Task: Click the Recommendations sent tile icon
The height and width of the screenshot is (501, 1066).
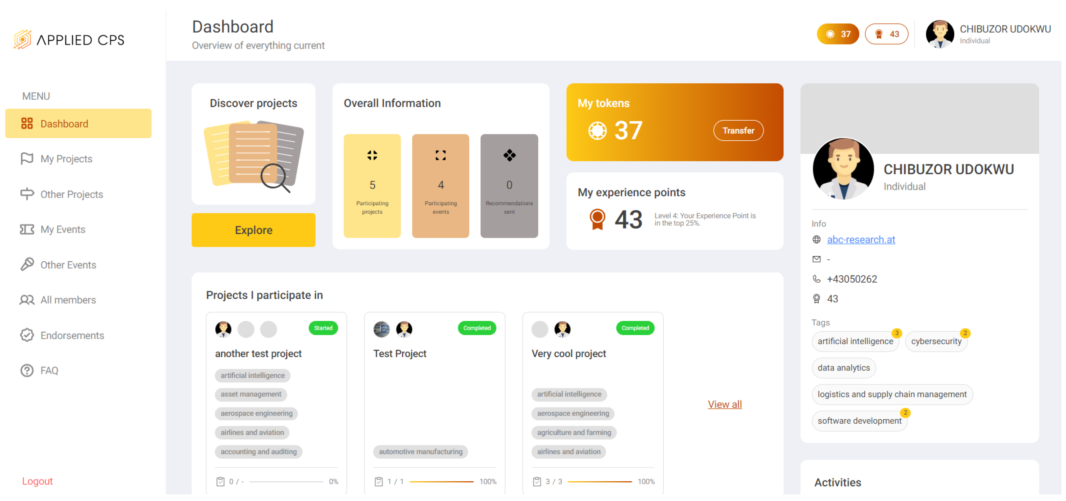Action: click(509, 155)
